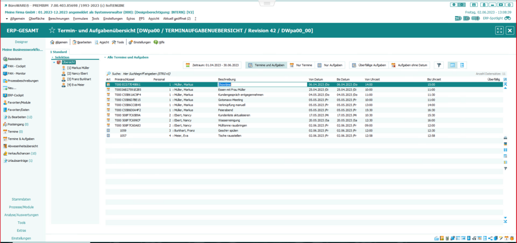Click Einstellungen in window toolbar

(x=140, y=42)
